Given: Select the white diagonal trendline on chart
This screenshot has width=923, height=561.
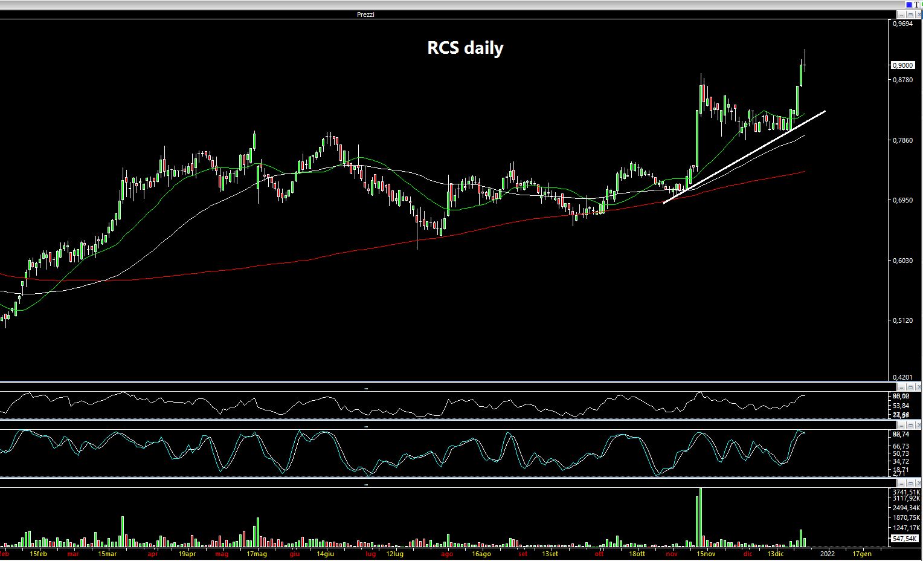Looking at the screenshot, I should (744, 157).
